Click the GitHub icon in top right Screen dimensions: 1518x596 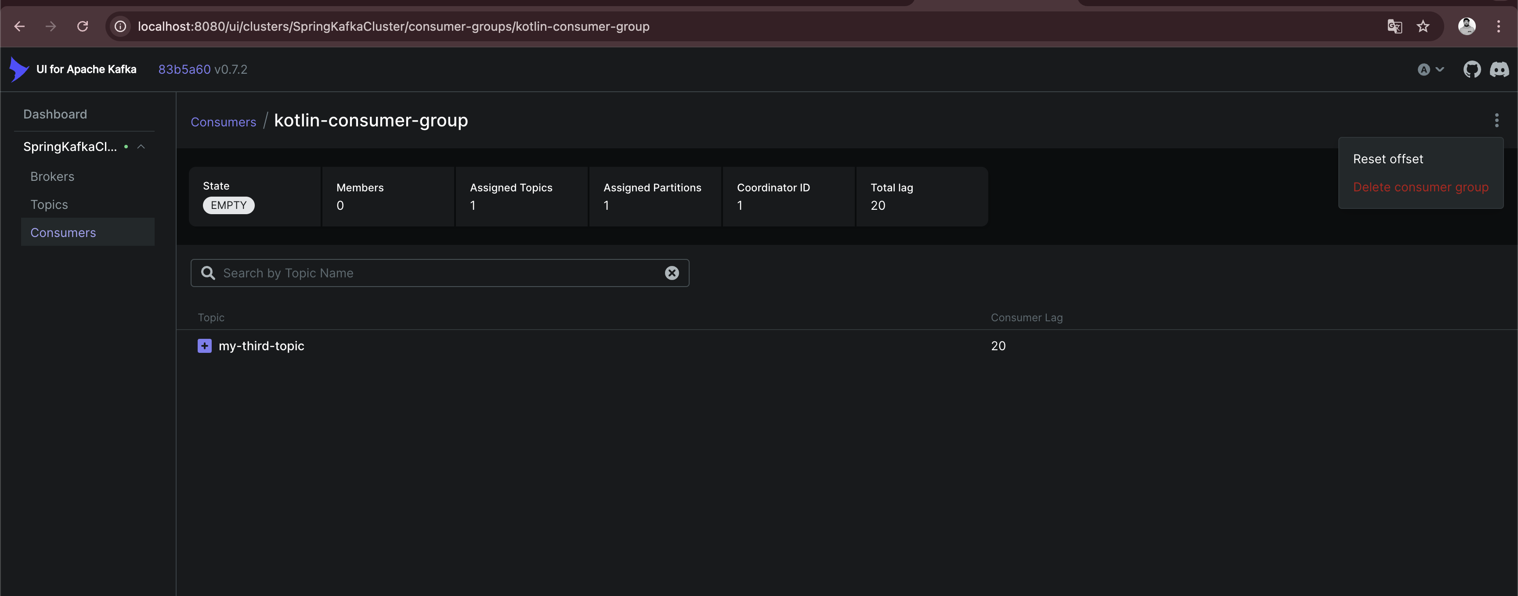click(1471, 70)
